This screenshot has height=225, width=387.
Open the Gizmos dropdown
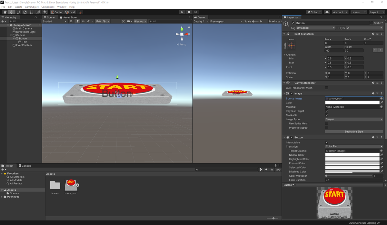[x=140, y=21]
